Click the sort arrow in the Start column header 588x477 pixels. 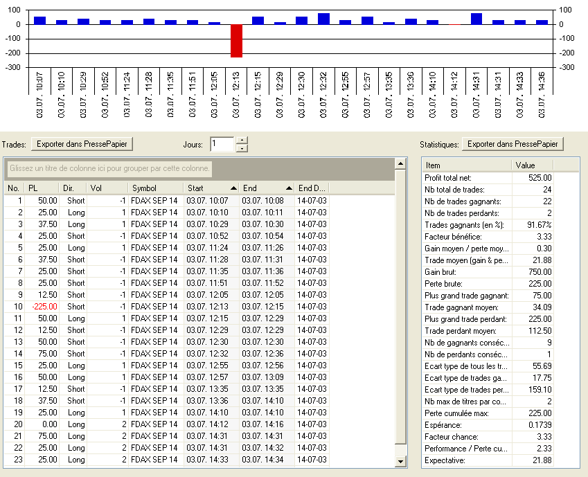point(233,188)
